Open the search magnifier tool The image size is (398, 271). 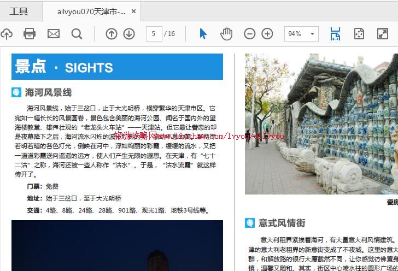pyautogui.click(x=77, y=34)
